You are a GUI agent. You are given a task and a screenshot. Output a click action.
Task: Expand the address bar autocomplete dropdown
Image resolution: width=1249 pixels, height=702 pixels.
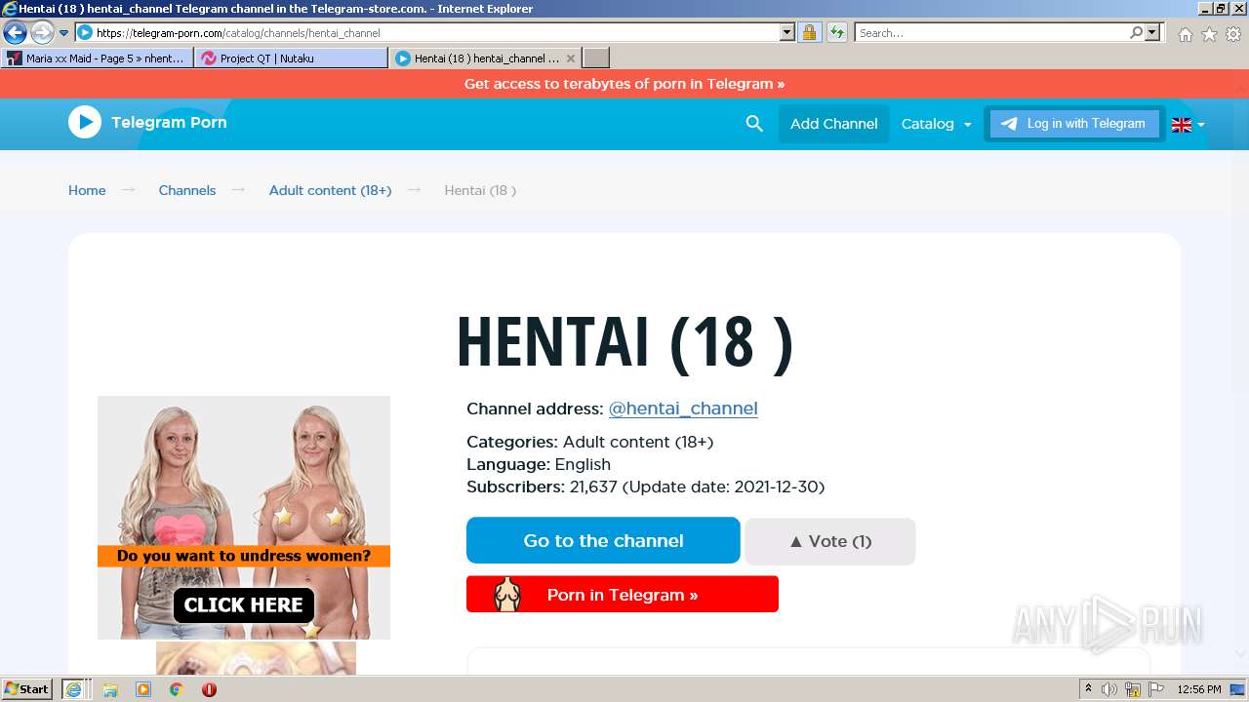pyautogui.click(x=787, y=33)
